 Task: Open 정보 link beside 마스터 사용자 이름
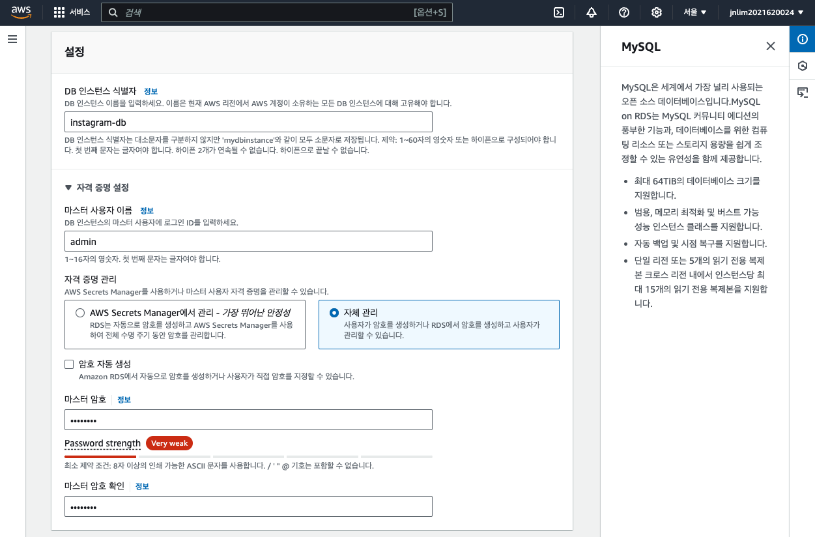(x=147, y=210)
